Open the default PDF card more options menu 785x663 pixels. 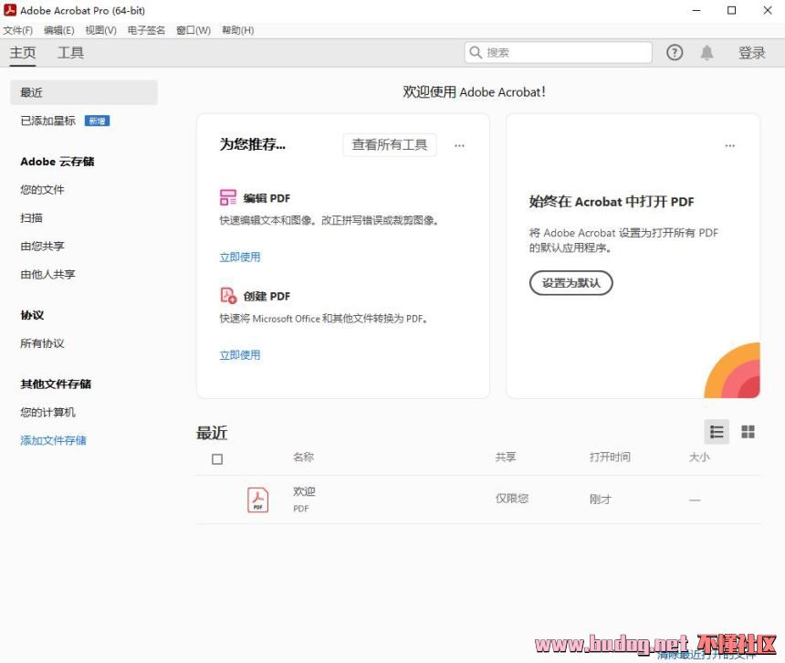tap(730, 146)
